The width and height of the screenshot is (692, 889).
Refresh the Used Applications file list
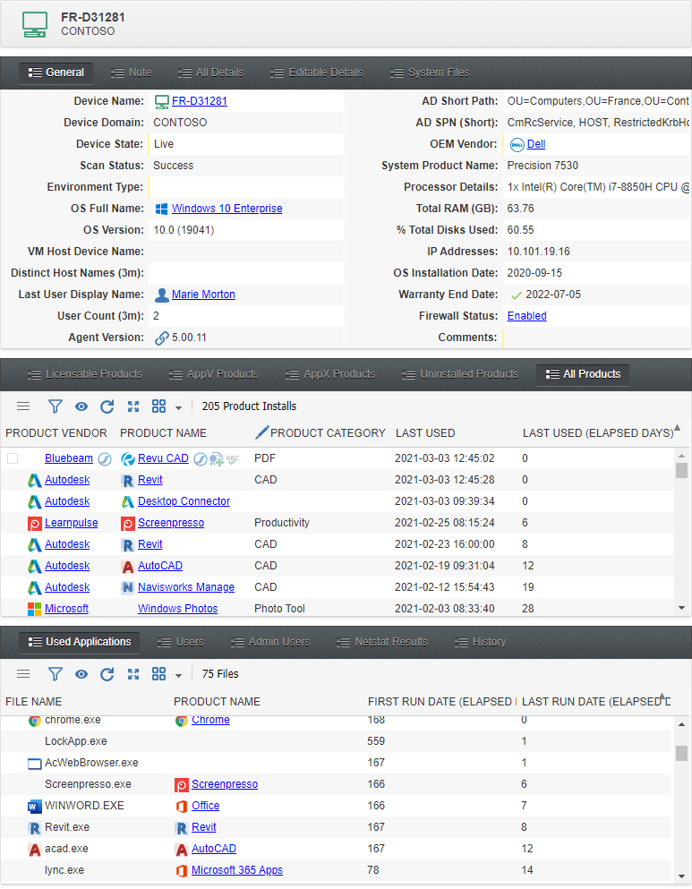[x=107, y=674]
